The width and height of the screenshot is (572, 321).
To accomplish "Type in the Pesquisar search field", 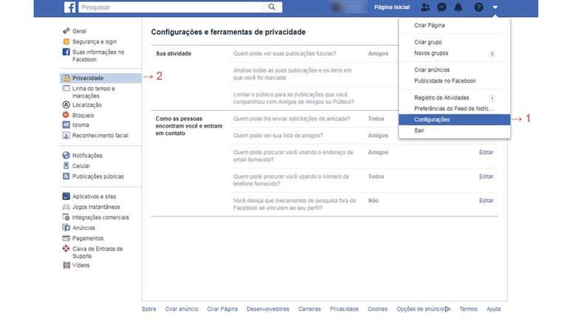I will (x=170, y=7).
